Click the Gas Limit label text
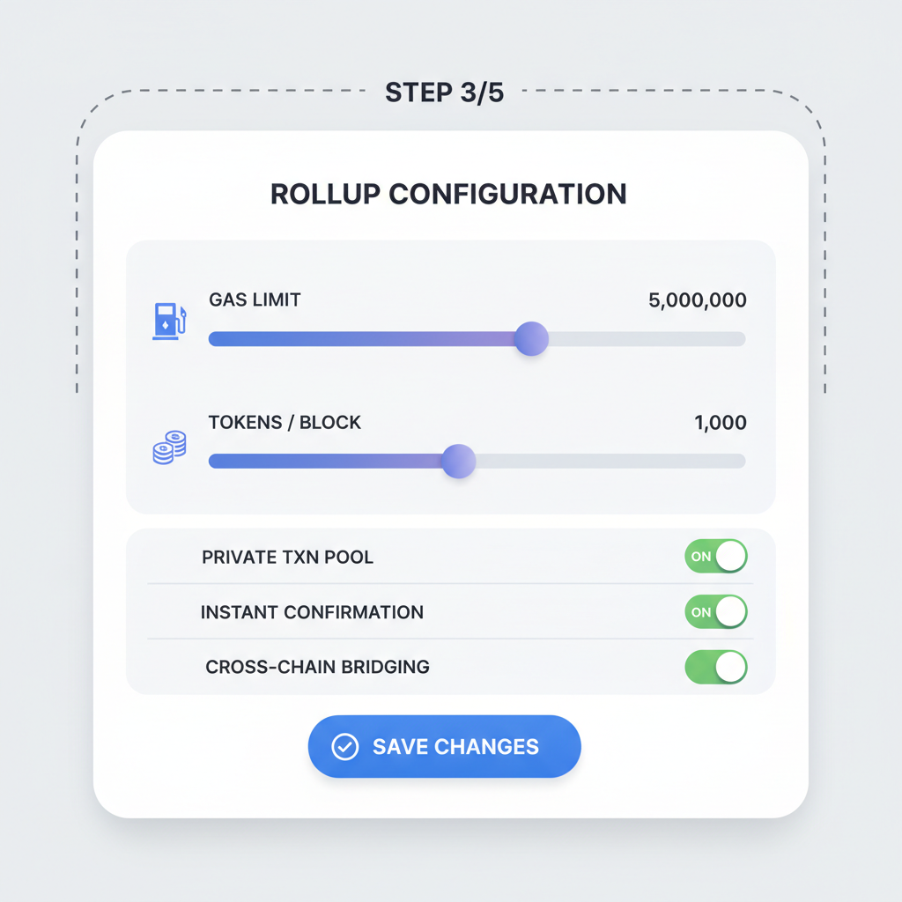This screenshot has height=902, width=902. click(254, 300)
